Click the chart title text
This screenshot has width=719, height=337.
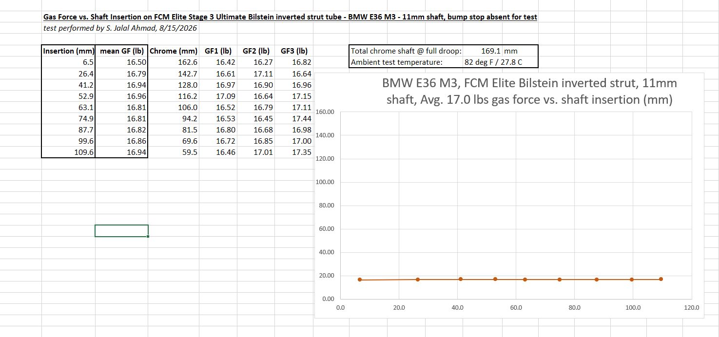click(x=529, y=92)
